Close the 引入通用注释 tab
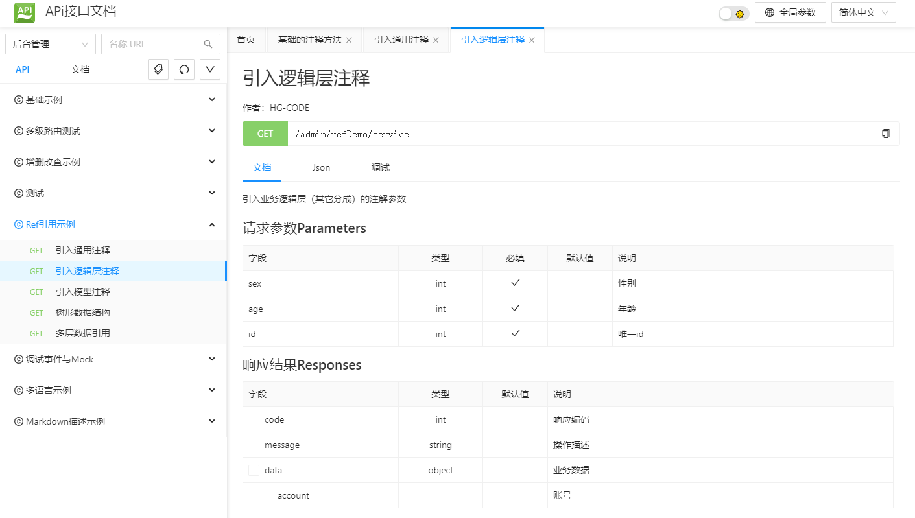Screen dimensions: 915x518 (x=436, y=40)
